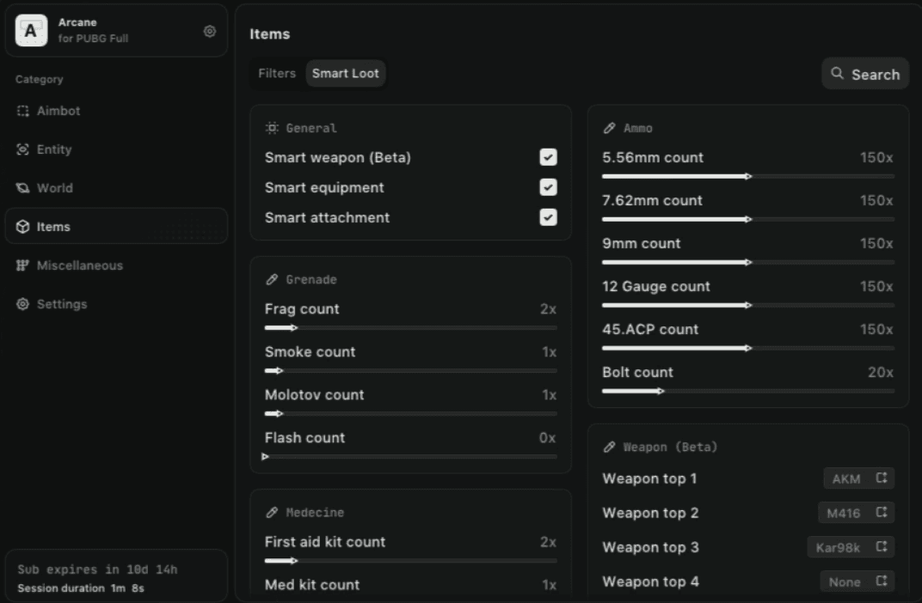922x603 pixels.
Task: Click the Med kit count label
Action: pos(312,585)
